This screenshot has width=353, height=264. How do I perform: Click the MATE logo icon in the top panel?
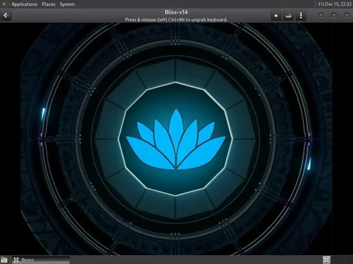coord(6,4)
